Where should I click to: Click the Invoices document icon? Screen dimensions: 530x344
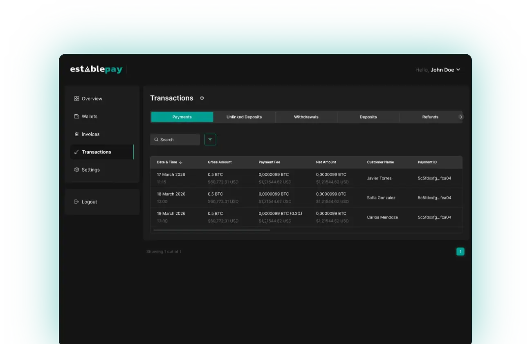pyautogui.click(x=76, y=134)
